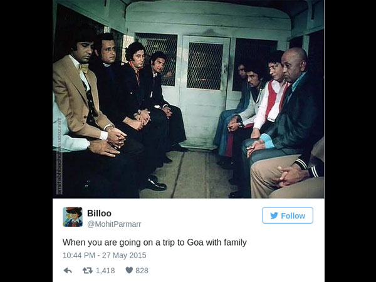View the 828 likes count
This screenshot has width=376, height=282.
(142, 271)
